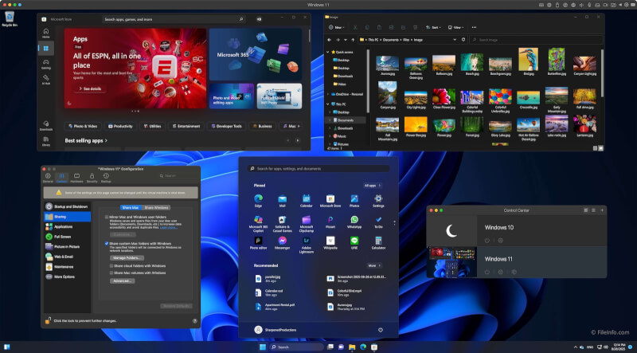Show hidden system tray icons chevron
The height and width of the screenshot is (353, 637).
point(575,347)
